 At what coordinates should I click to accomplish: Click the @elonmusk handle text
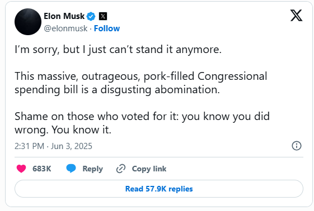coord(65,28)
